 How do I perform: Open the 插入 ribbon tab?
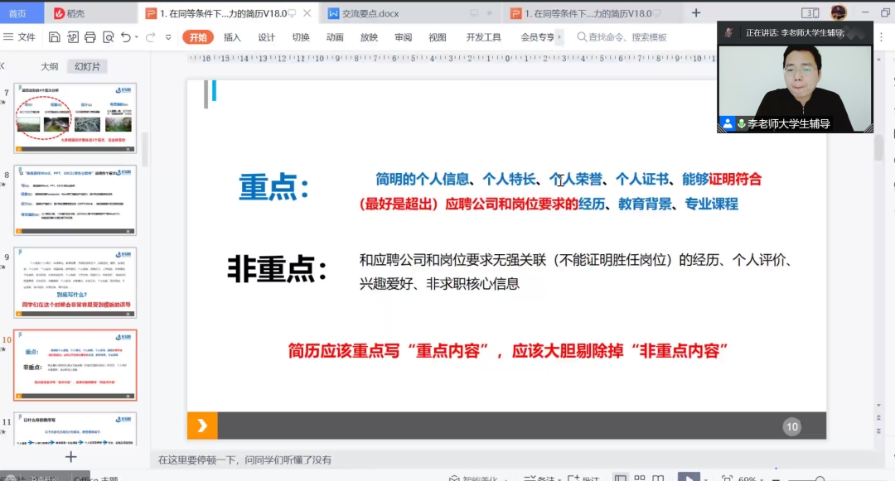pyautogui.click(x=232, y=37)
